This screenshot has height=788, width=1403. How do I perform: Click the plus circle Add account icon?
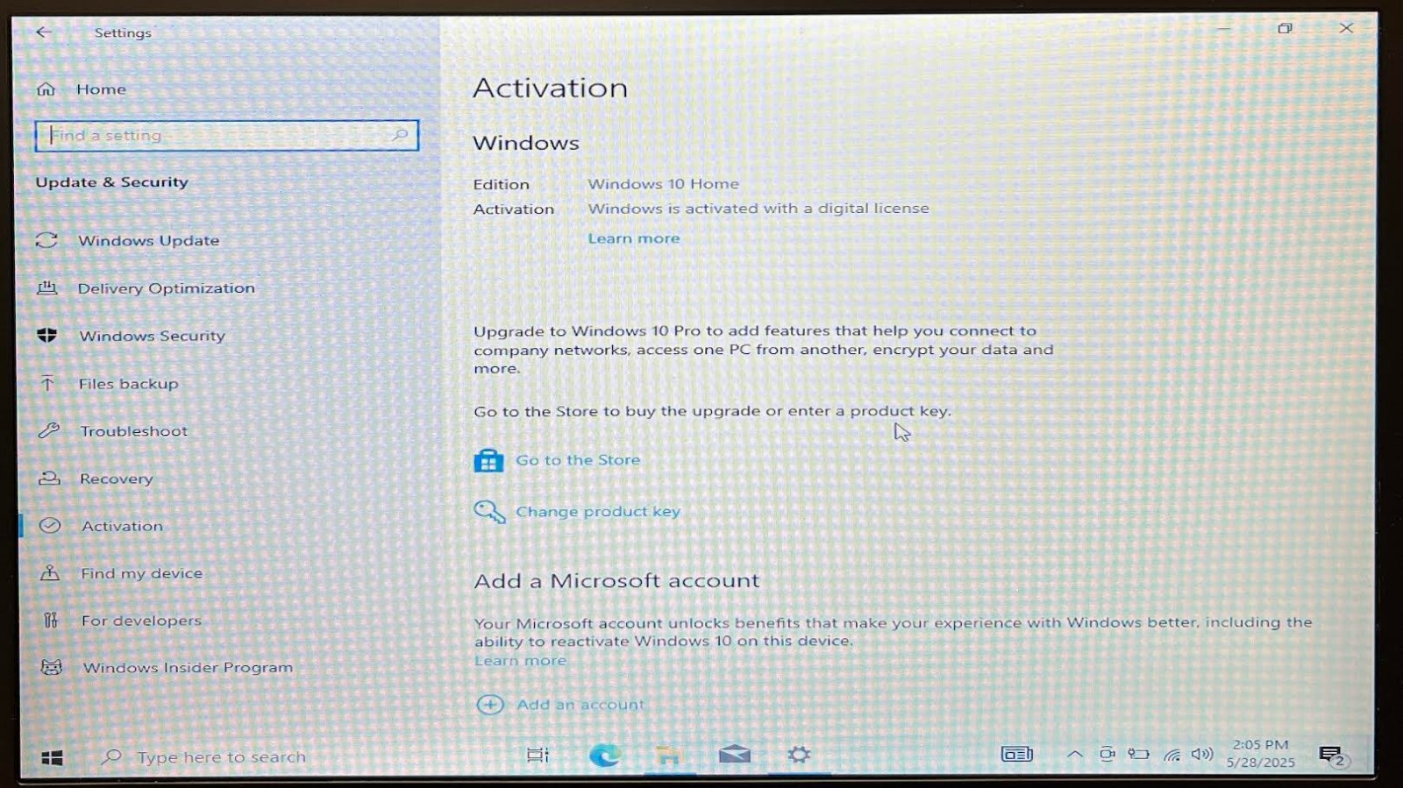(490, 705)
